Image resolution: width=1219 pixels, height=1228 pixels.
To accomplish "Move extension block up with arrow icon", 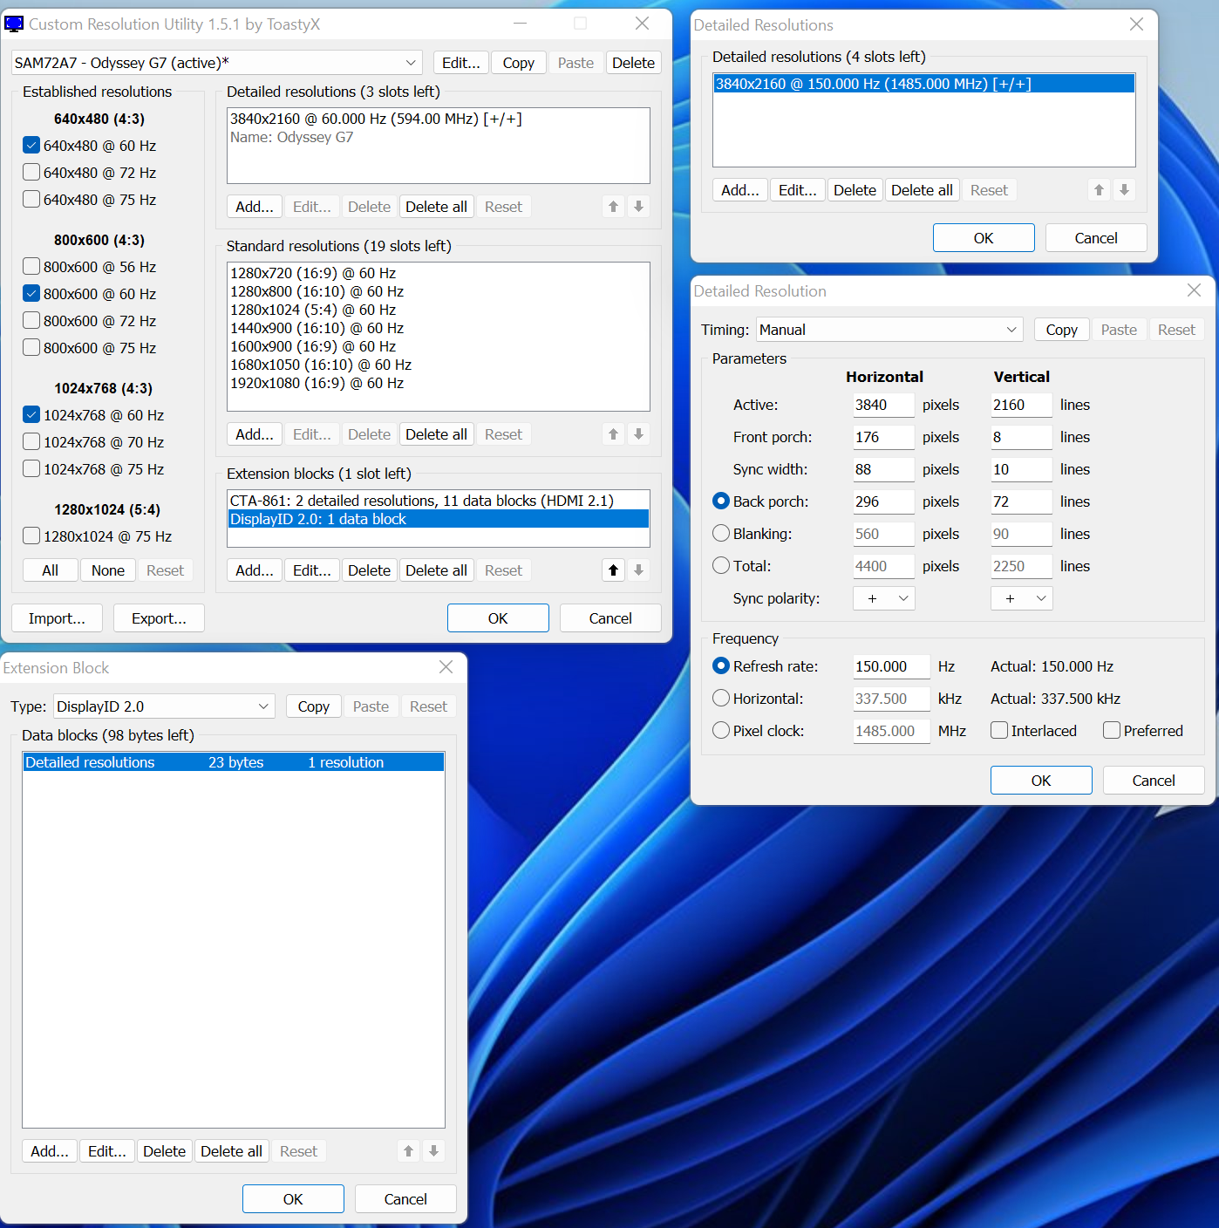I will [613, 570].
